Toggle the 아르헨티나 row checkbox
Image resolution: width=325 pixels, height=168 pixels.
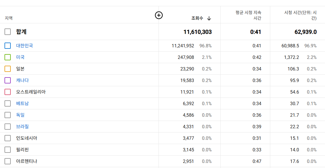coord(8,161)
